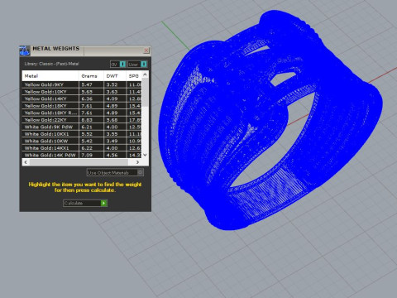Click the 5.47 grams cell
This screenshot has width=397, height=298.
pyautogui.click(x=91, y=84)
